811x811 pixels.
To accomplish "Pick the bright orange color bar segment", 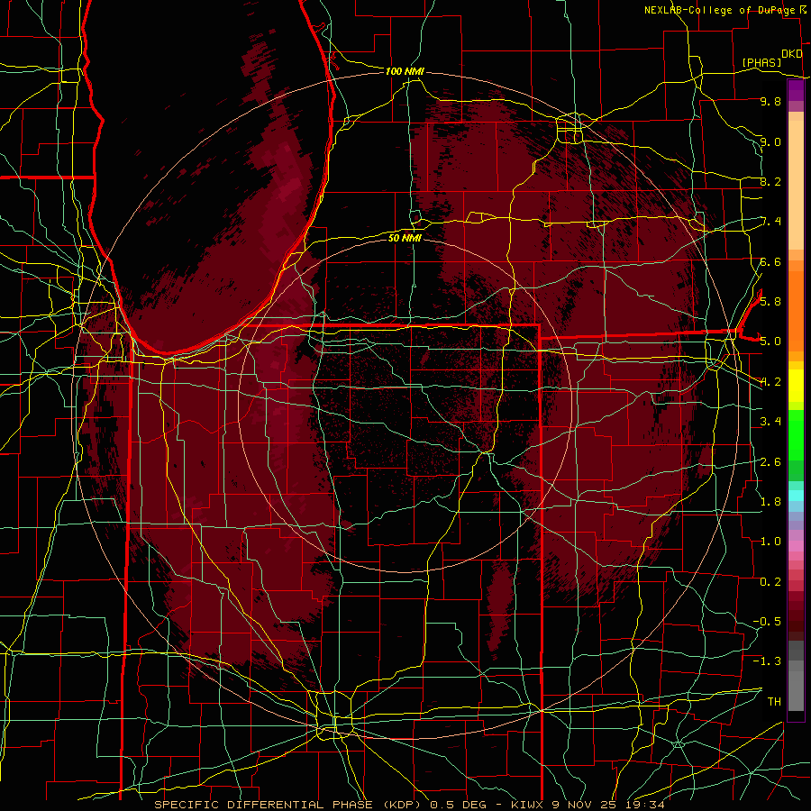I will (796, 310).
